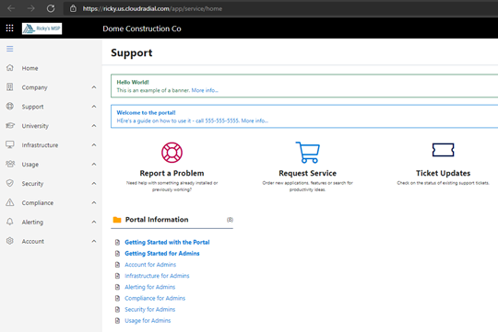The height and width of the screenshot is (332, 498).
Task: Click the Report a Problem heading
Action: coord(172,173)
